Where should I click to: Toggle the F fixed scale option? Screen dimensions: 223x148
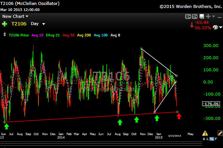(x=216, y=139)
